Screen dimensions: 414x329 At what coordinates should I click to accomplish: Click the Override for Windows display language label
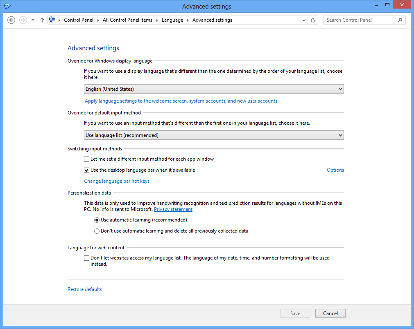tap(110, 61)
